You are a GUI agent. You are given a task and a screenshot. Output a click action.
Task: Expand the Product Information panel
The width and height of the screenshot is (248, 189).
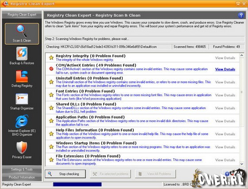(22, 177)
